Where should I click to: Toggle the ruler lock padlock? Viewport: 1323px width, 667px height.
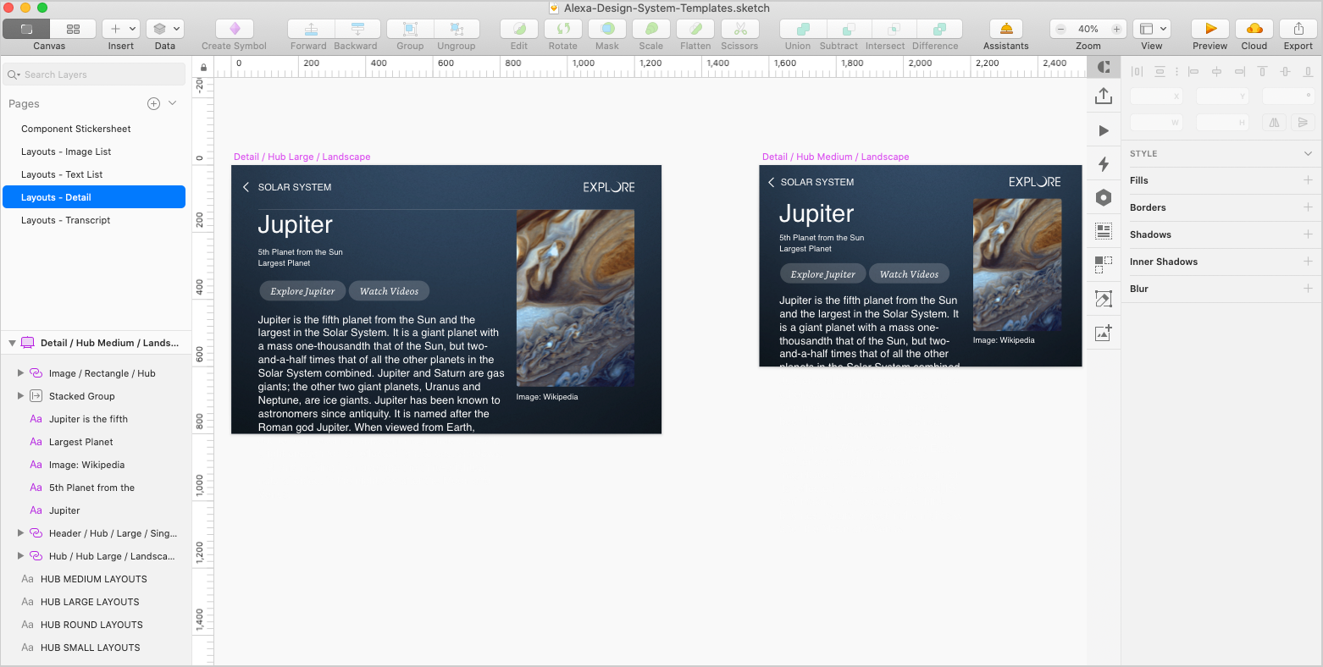point(202,67)
